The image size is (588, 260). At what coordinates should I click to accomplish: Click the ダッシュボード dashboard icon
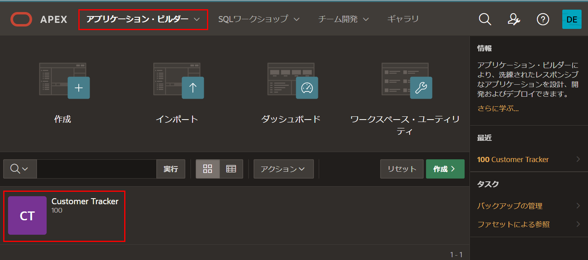point(293,80)
